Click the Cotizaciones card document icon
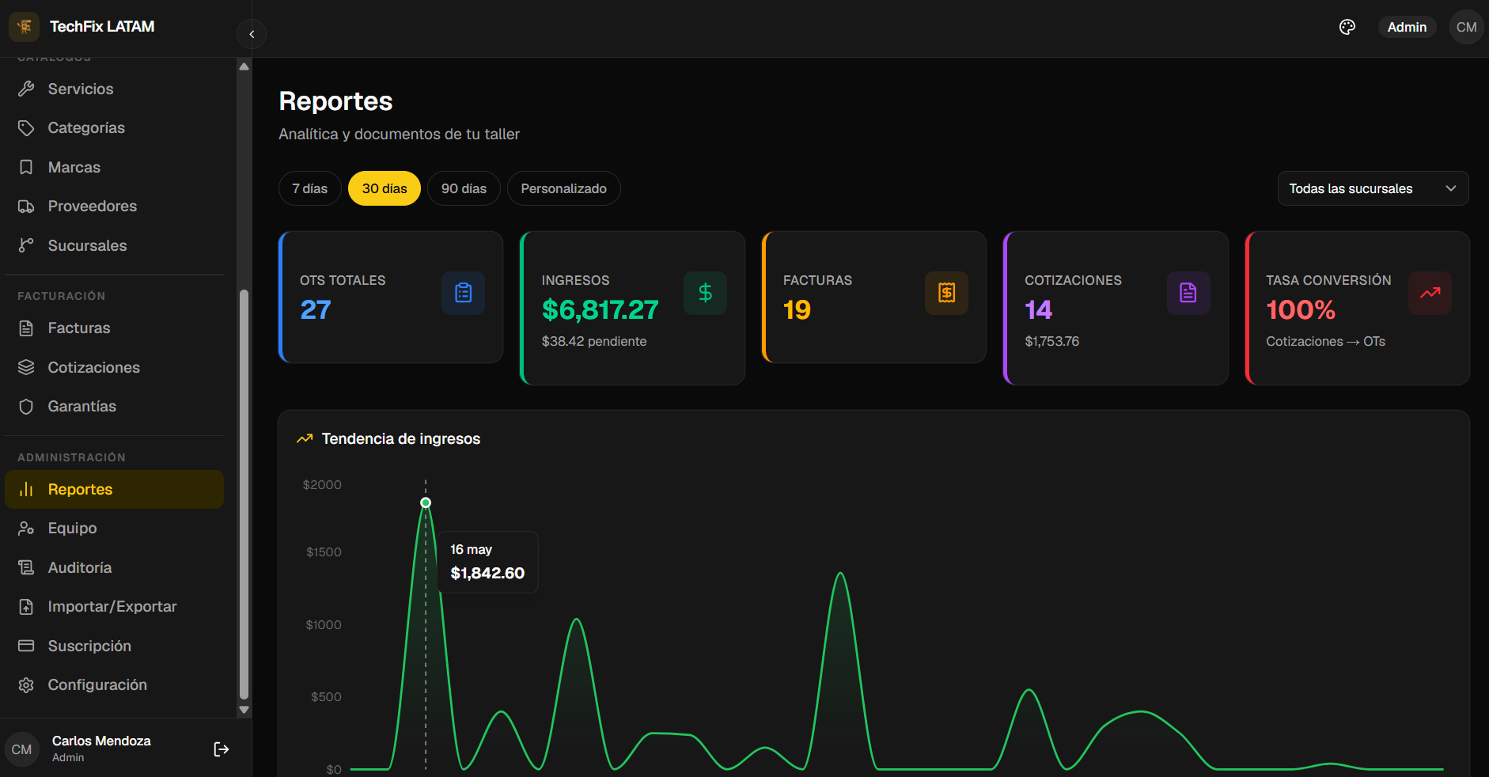This screenshot has width=1489, height=777. [1188, 293]
